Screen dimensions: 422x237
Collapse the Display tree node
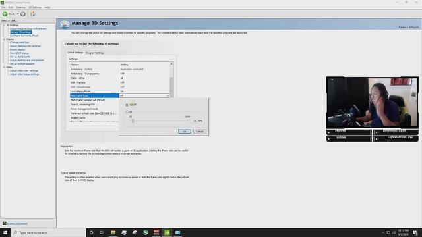[x=4, y=39]
